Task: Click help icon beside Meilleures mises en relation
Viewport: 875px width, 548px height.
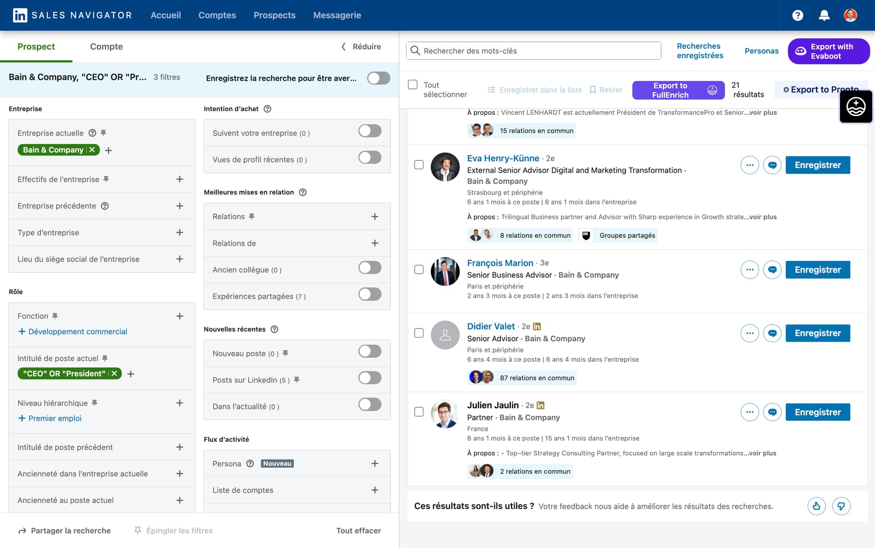Action: [303, 192]
